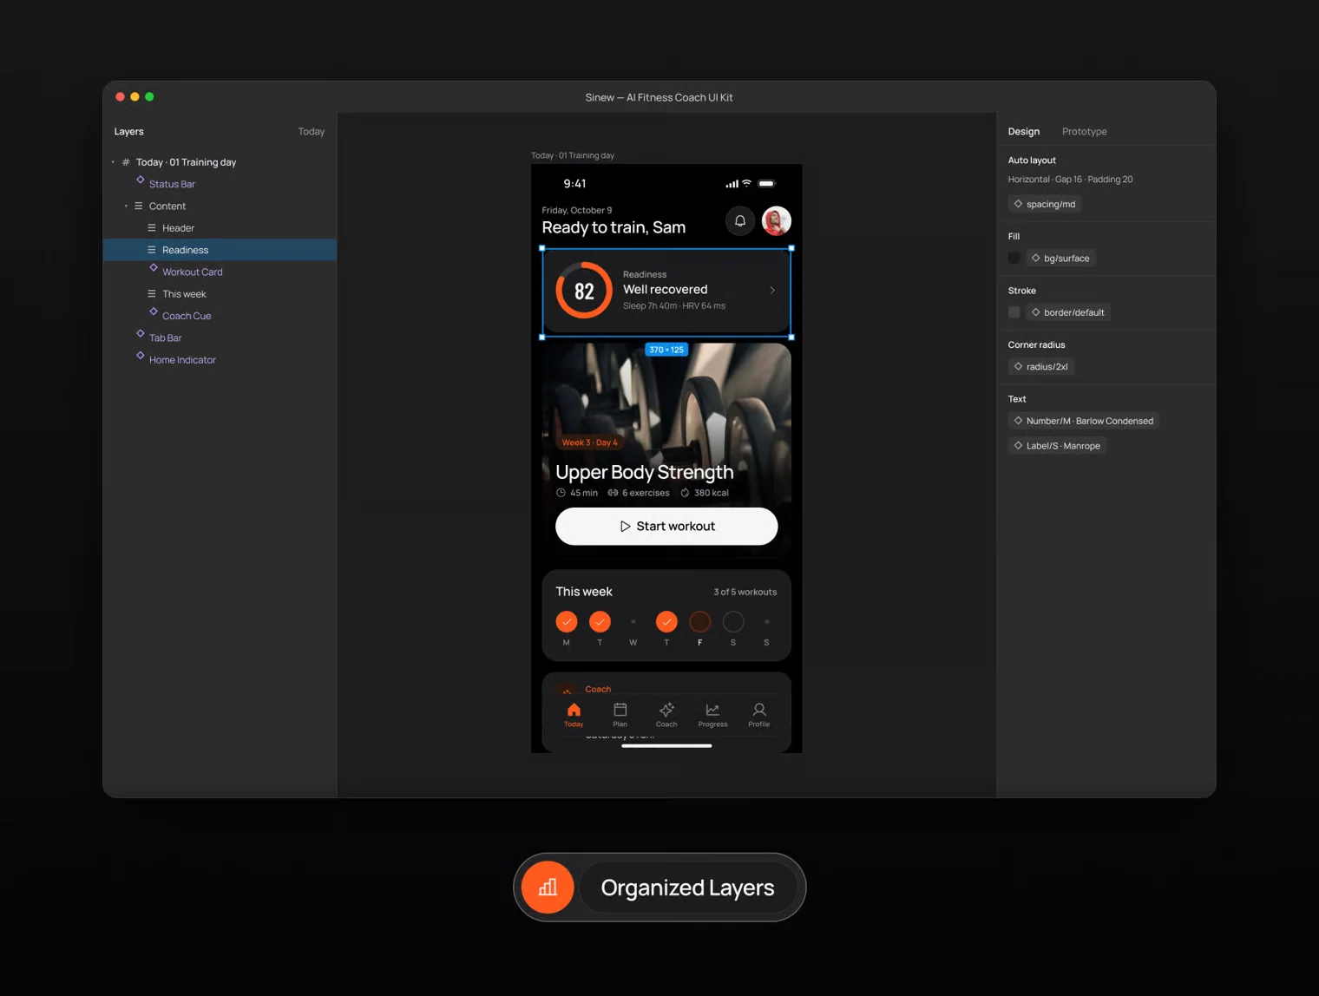
Task: Click the Stroke border/default color swatch
Action: coord(1014,312)
